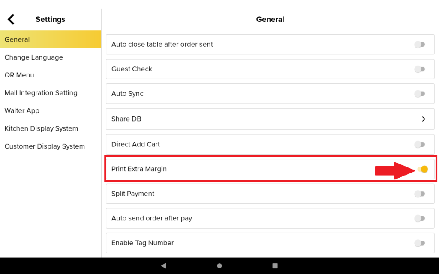Open Kitchen Display System settings
The width and height of the screenshot is (439, 274).
pos(41,128)
